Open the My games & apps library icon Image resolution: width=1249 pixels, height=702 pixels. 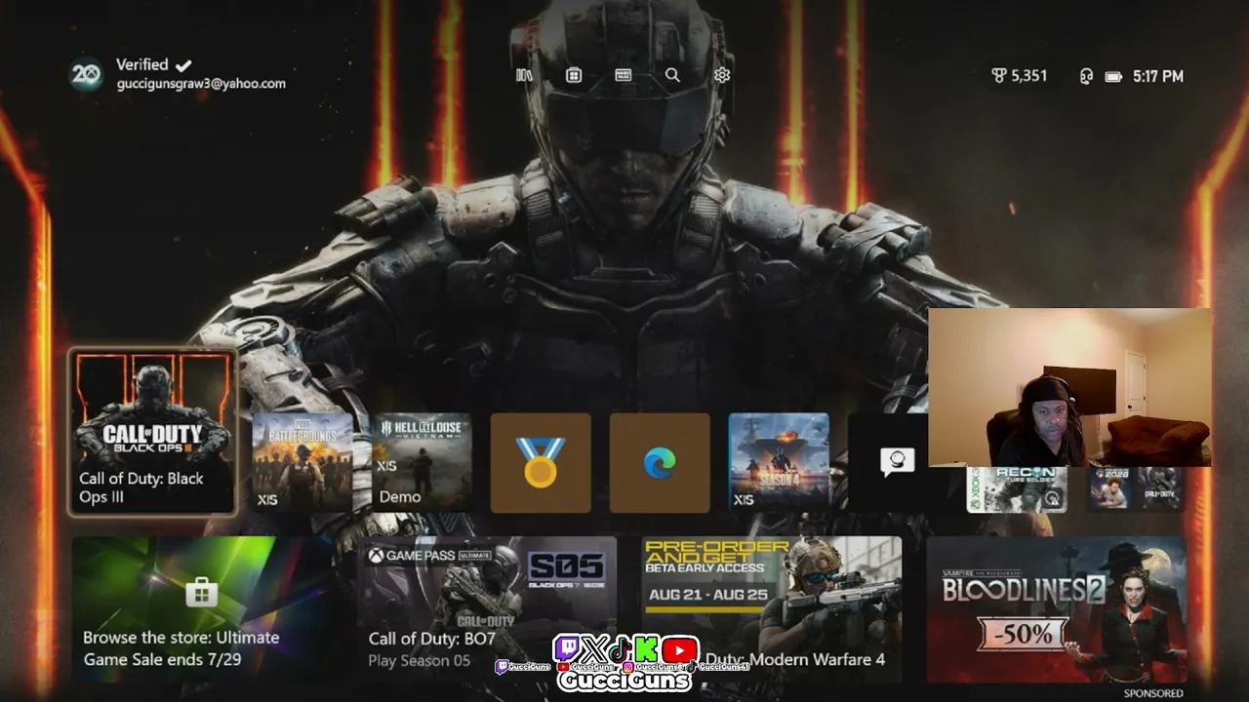click(524, 75)
